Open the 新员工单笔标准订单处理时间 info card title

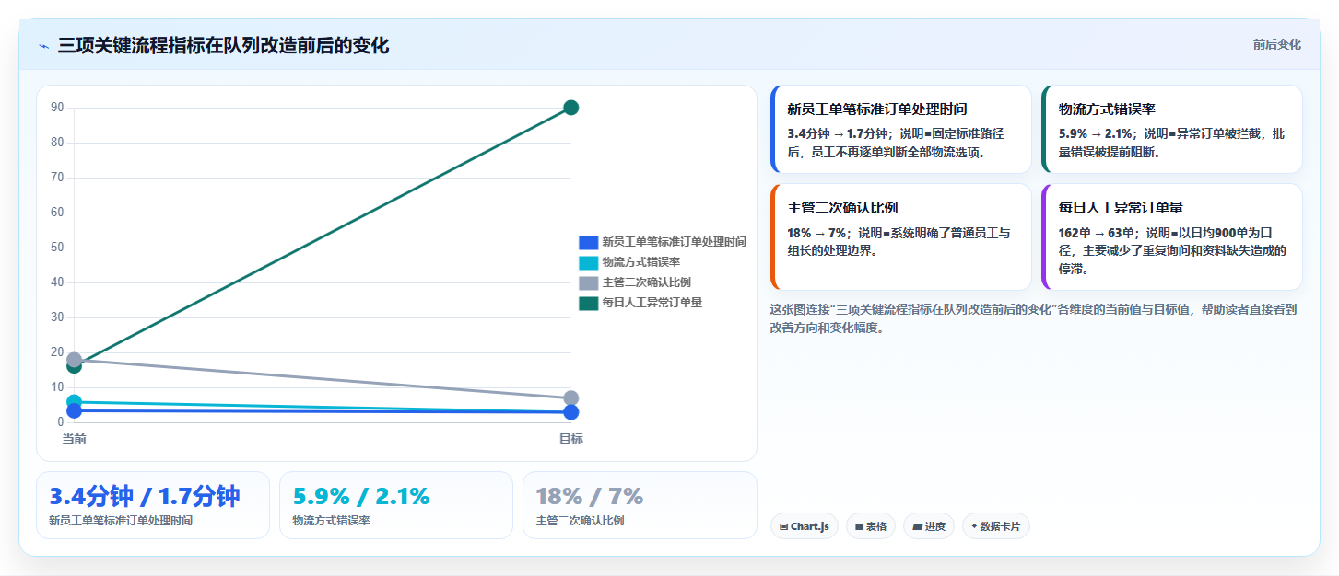[x=877, y=109]
